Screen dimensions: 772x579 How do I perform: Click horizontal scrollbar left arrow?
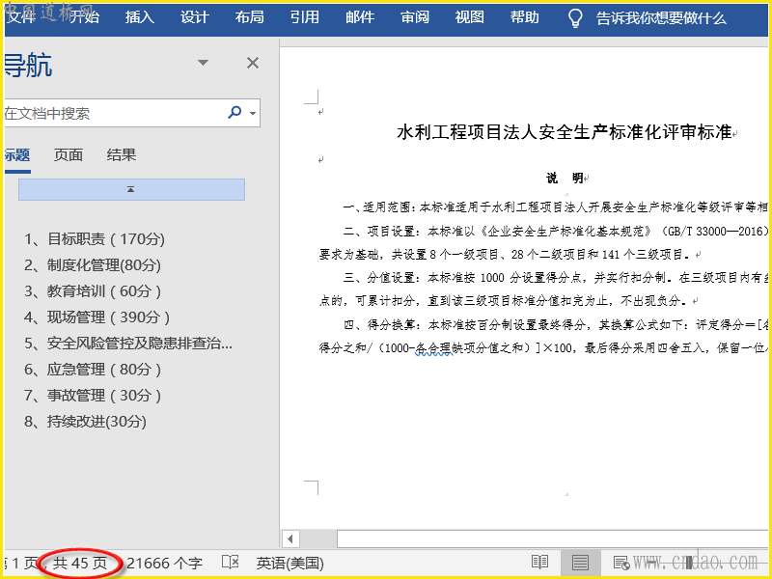click(x=290, y=538)
